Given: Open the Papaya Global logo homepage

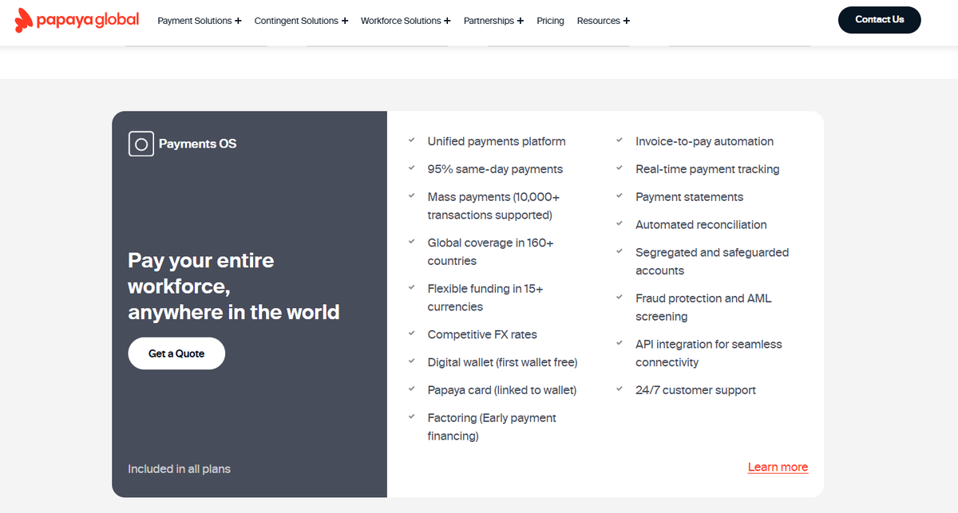Looking at the screenshot, I should click(x=77, y=20).
